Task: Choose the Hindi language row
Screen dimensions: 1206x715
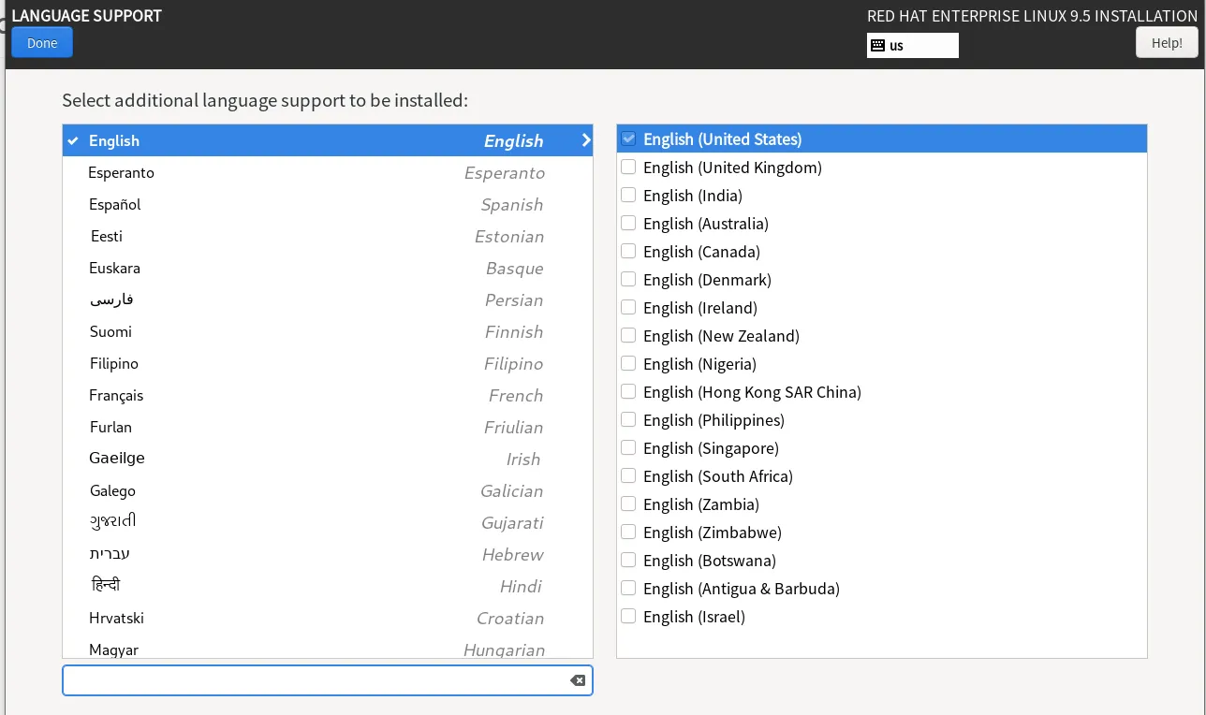Action: pyautogui.click(x=328, y=586)
